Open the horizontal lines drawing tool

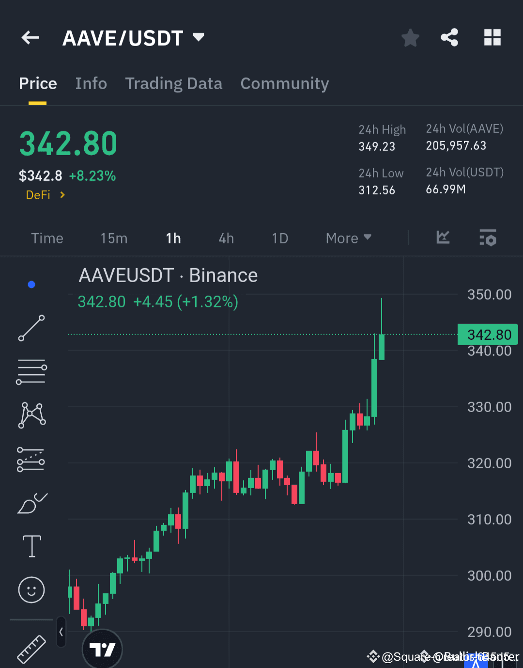(31, 371)
